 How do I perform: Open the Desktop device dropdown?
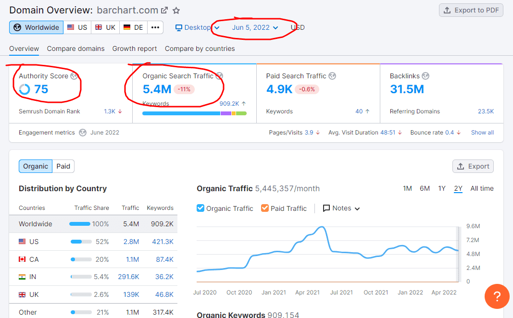coord(197,27)
